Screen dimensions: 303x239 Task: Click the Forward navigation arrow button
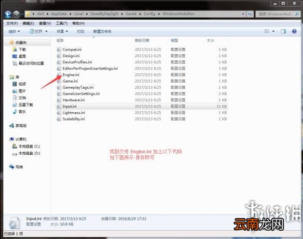coord(17,14)
